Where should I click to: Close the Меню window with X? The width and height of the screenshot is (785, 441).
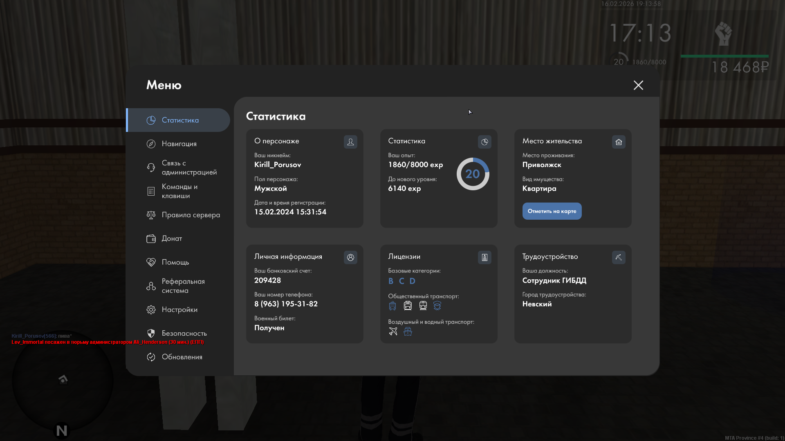pos(638,85)
